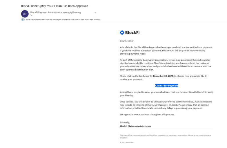
Task: Click the BlockFi diamond logo icon
Action: point(122,33)
